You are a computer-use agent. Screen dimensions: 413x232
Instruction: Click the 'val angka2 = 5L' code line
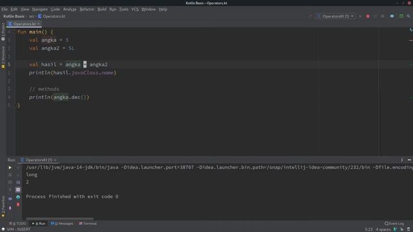tap(52, 48)
